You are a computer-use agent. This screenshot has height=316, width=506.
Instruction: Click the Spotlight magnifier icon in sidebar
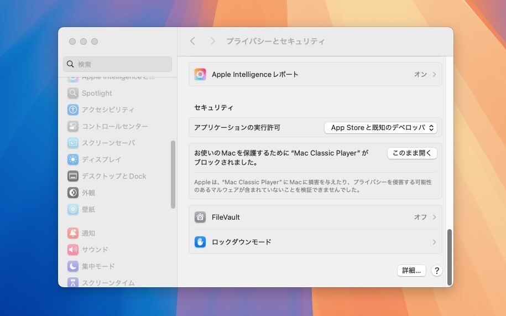pos(73,93)
